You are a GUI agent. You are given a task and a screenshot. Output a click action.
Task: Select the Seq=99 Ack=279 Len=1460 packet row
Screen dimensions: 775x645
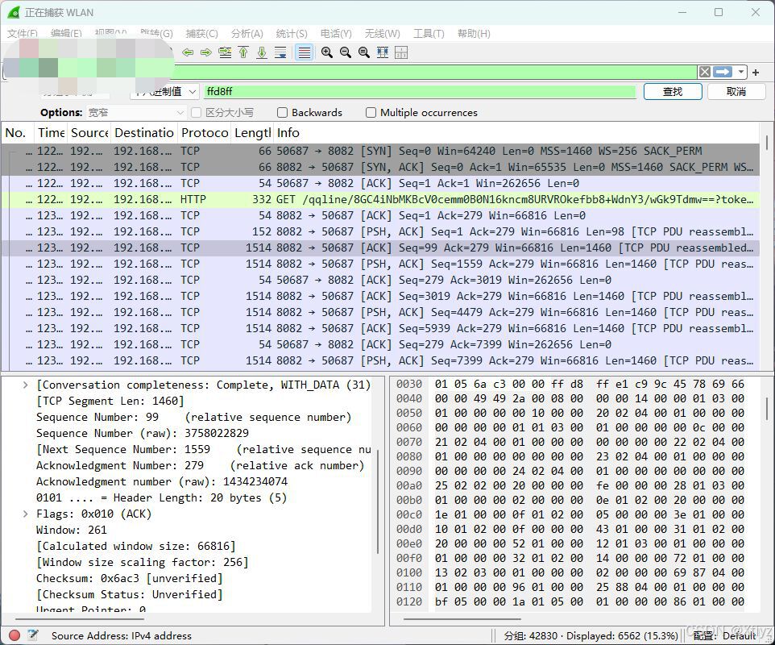380,248
